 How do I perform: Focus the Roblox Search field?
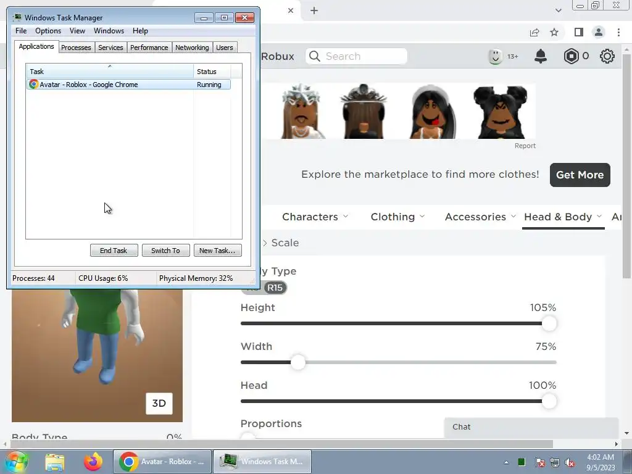pyautogui.click(x=356, y=56)
